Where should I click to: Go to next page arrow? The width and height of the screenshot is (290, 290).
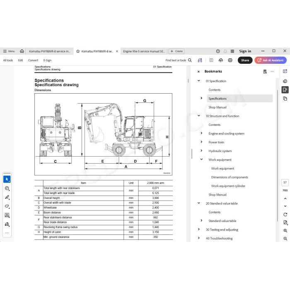click(x=285, y=206)
